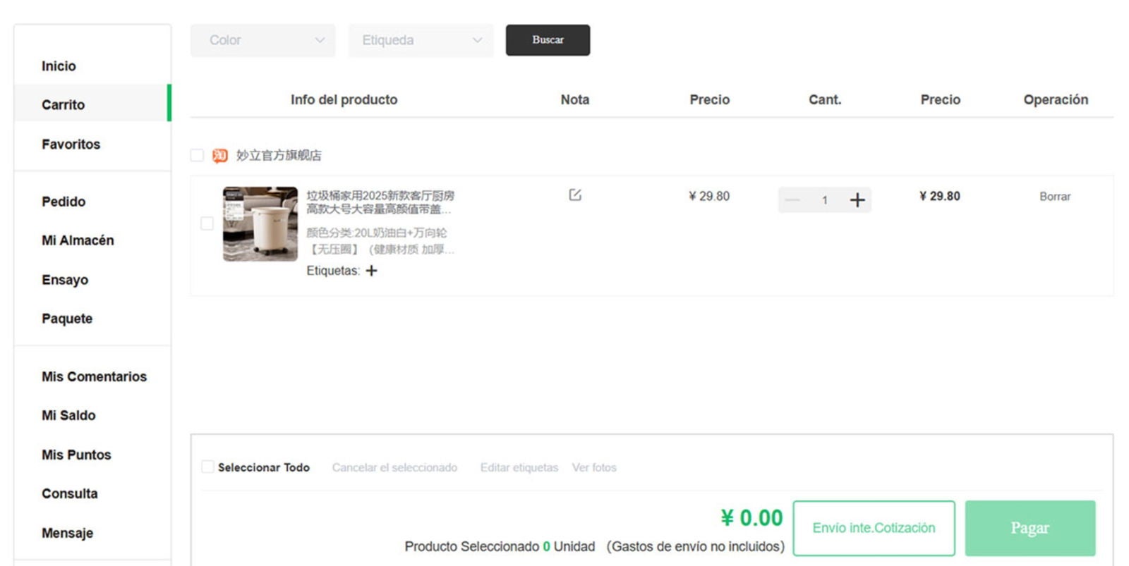1129x566 pixels.
Task: Open the Mi Almacén section
Action: (78, 240)
